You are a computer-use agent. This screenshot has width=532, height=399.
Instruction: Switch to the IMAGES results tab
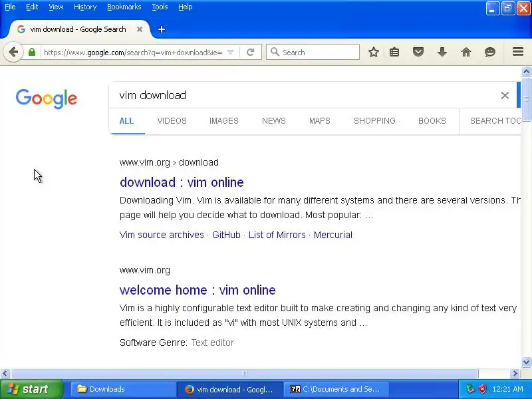(x=224, y=121)
